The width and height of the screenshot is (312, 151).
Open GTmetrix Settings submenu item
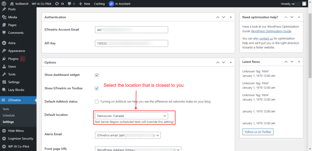click(x=8, y=122)
